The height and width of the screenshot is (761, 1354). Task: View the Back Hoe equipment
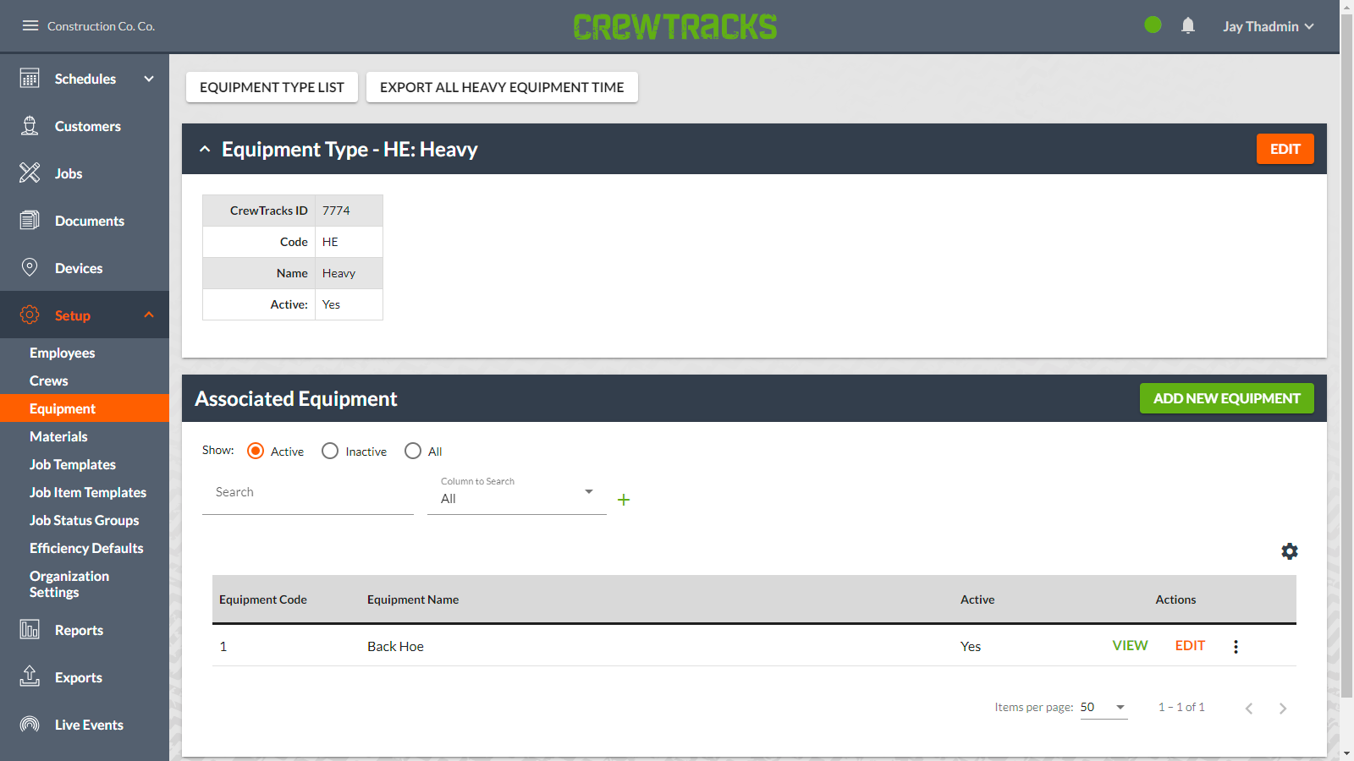1130,645
